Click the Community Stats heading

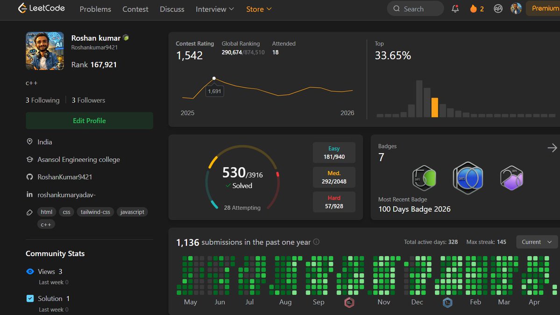click(55, 254)
